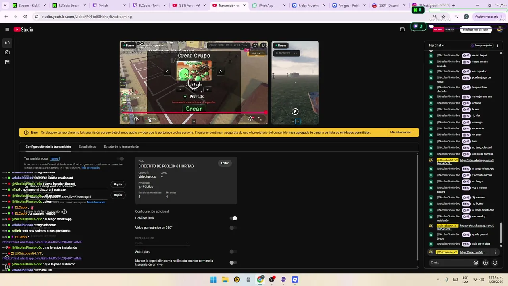Open the Automática dropdown on vertical preview
This screenshot has width=508, height=286.
pos(287,53)
